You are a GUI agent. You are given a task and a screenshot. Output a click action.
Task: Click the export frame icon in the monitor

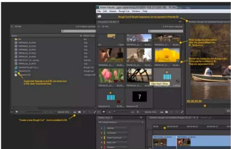228,111
